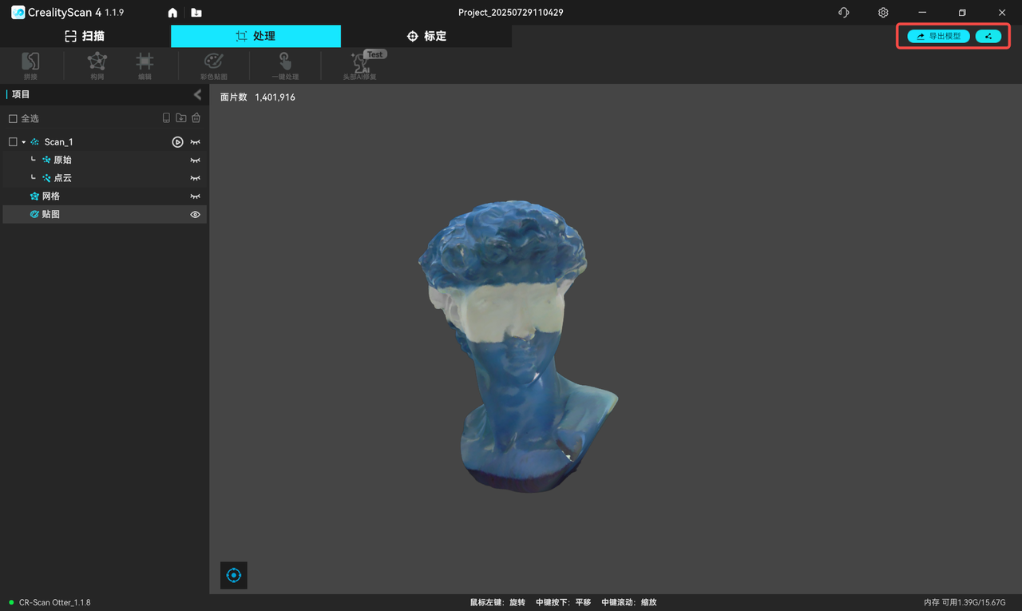
Task: Click the 鼠标左键: 旋转 hint
Action: point(497,602)
